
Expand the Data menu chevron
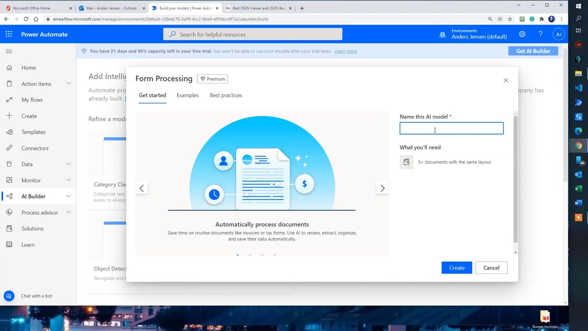click(x=68, y=164)
